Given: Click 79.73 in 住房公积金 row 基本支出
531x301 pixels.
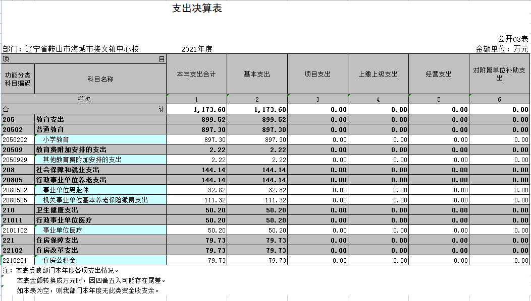Looking at the screenshot, I should (x=257, y=260).
